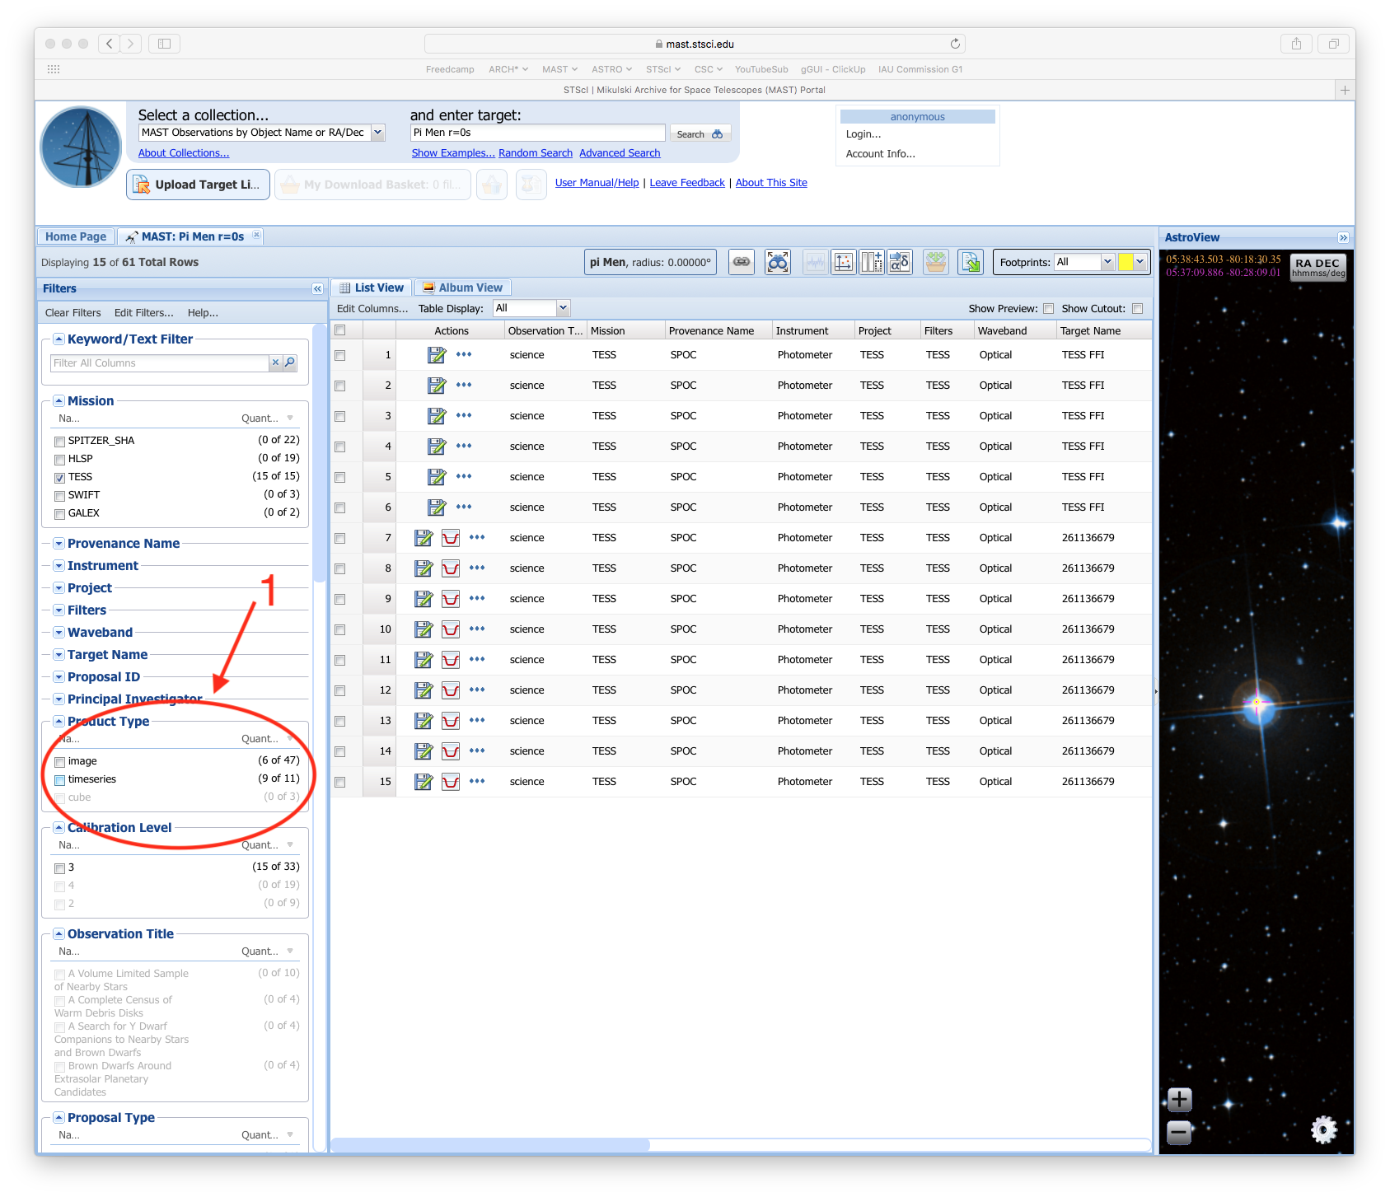Open the User Manual/Help link
This screenshot has width=1390, height=1197.
597,183
